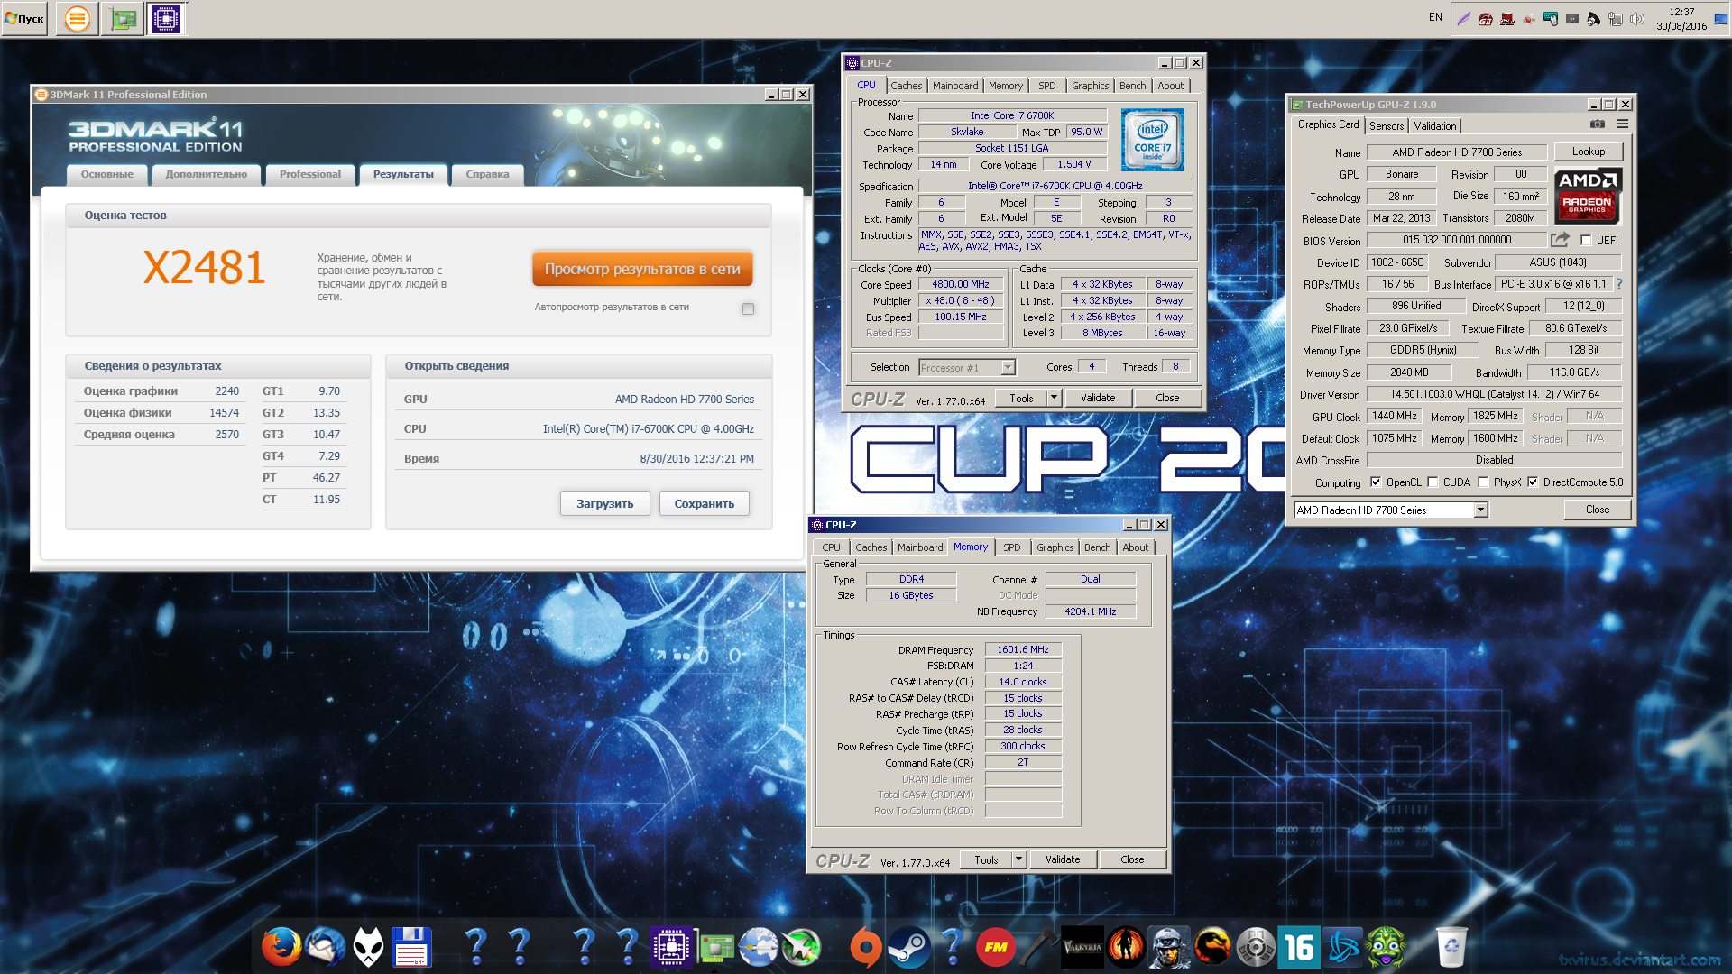The height and width of the screenshot is (974, 1732).
Task: Click Validate in the lower CPU-Z window
Action: tap(1063, 859)
